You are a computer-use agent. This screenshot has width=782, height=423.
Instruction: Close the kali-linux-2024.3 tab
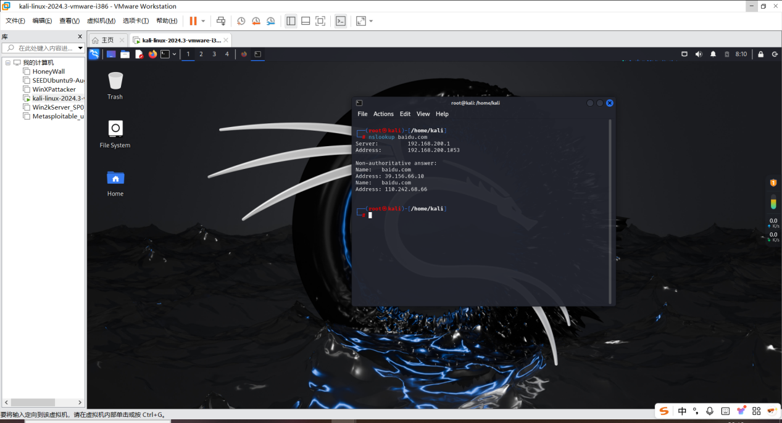226,40
